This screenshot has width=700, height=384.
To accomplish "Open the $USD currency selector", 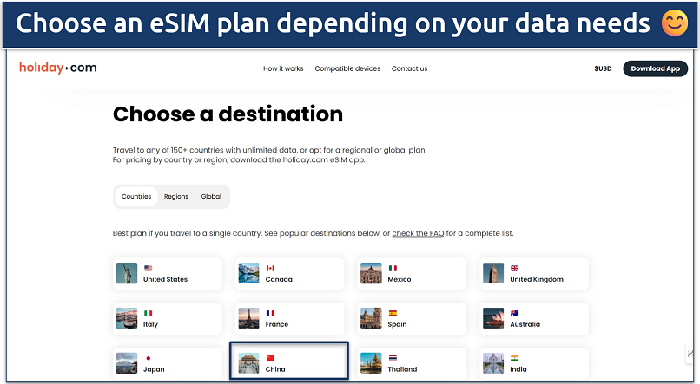I will 603,68.
